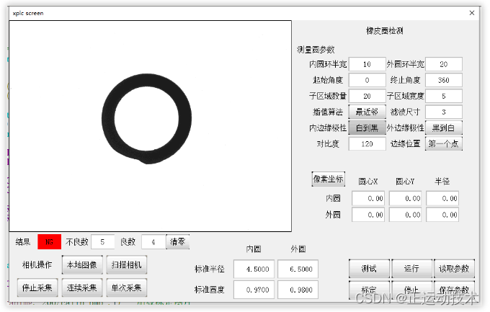Select 外圆 圆心X result field
The height and width of the screenshot is (312, 490).
tap(367, 215)
